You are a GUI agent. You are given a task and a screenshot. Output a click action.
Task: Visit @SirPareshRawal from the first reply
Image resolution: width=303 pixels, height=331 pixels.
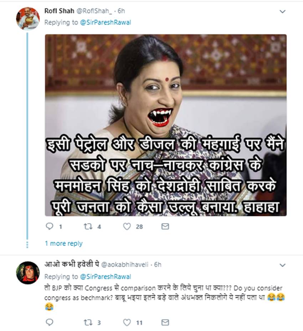pos(105,22)
